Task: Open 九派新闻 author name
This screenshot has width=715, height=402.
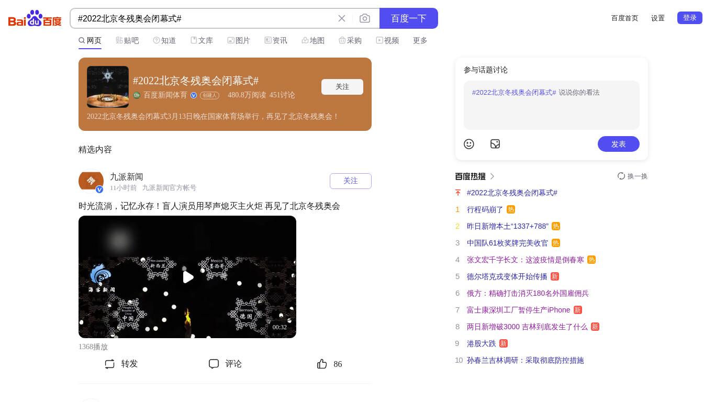Action: (127, 177)
